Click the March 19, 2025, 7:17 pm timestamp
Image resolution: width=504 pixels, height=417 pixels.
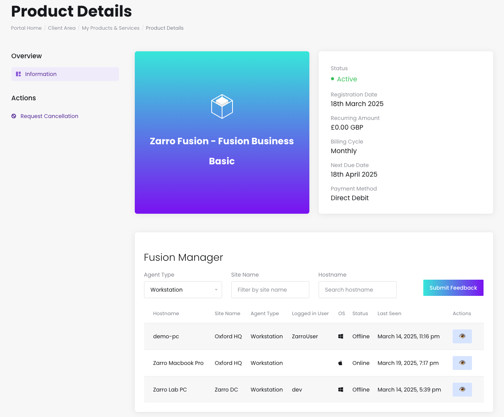point(408,363)
